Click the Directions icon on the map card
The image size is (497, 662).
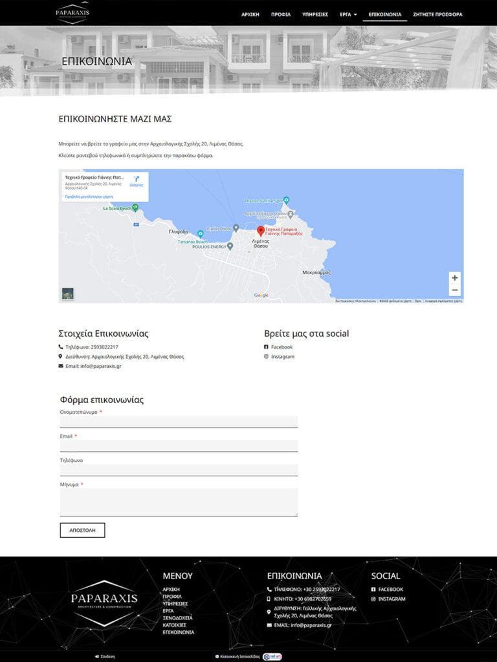(x=137, y=180)
